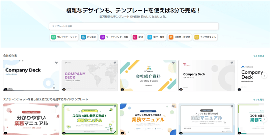Open the 学校・教育 category

pos(156,37)
